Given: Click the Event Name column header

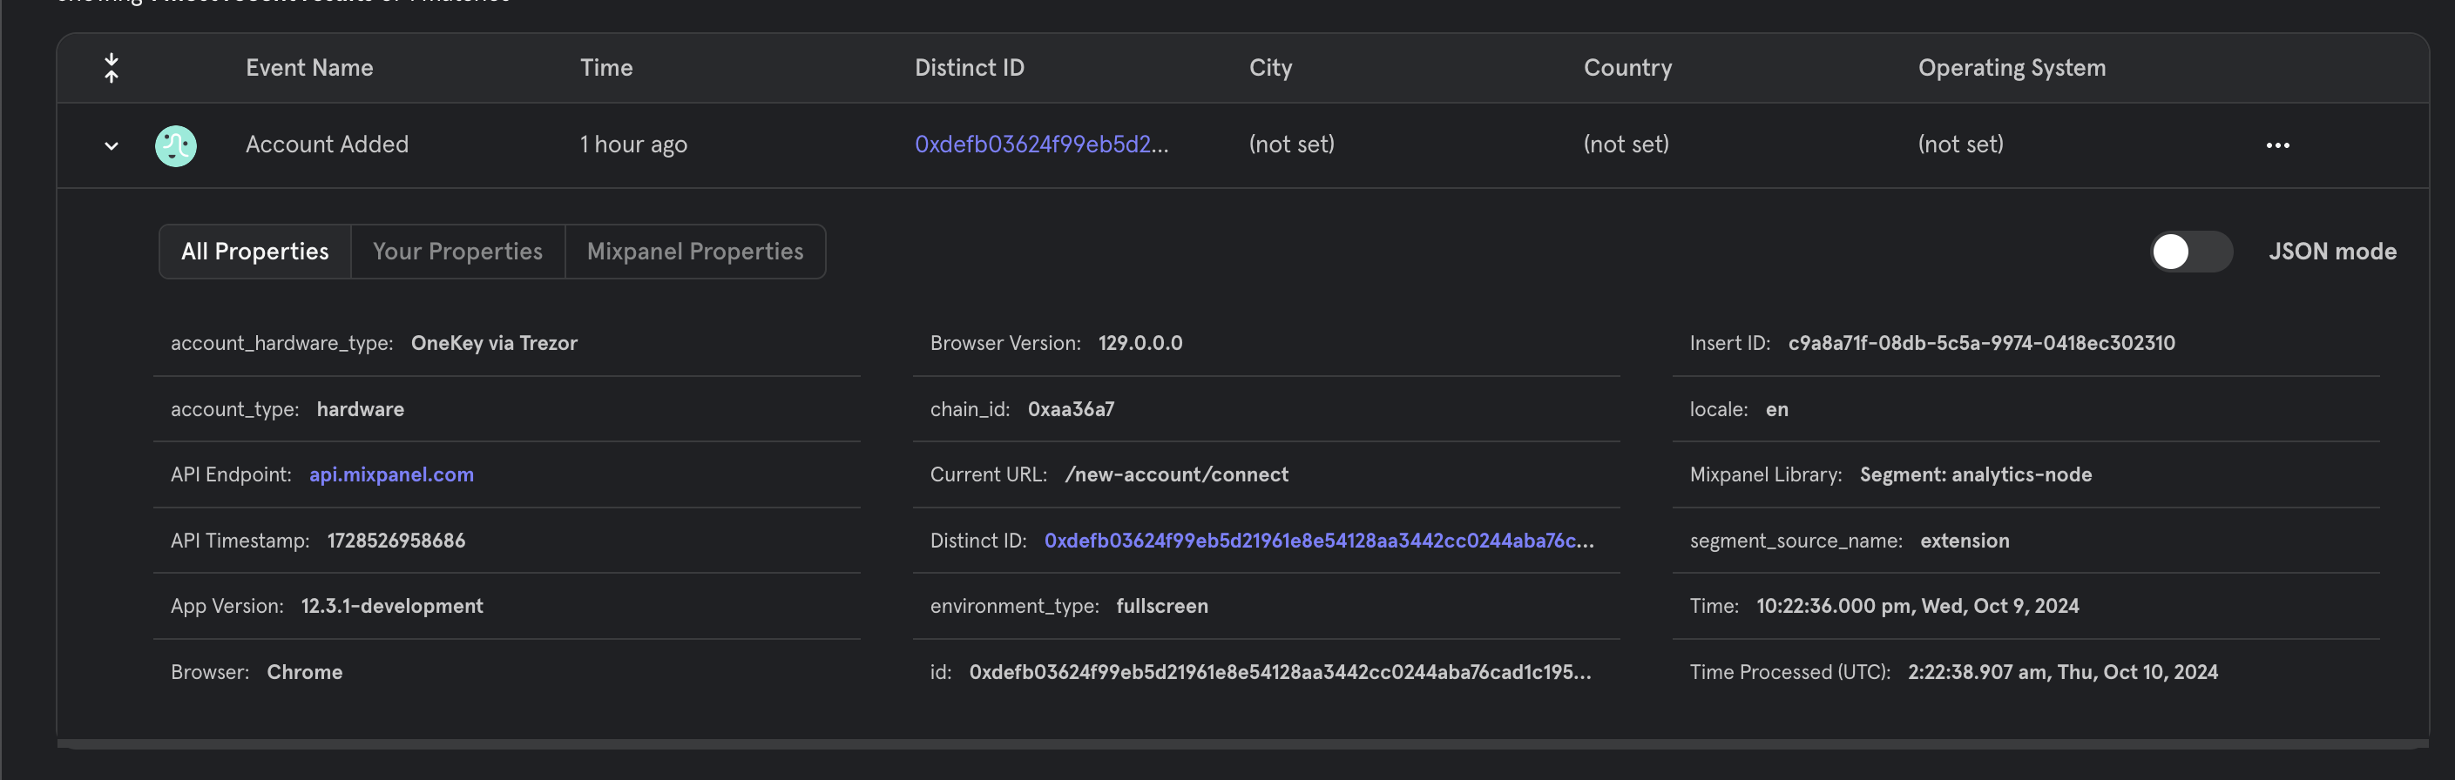Looking at the screenshot, I should pyautogui.click(x=308, y=68).
